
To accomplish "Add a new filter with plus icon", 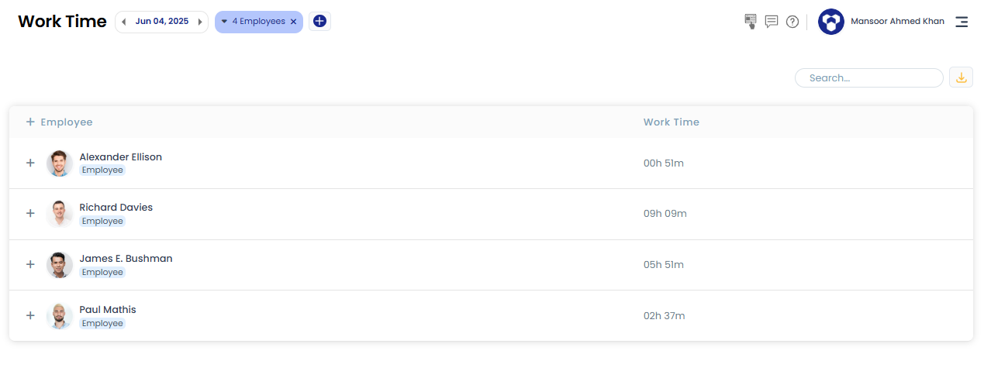I will tap(319, 22).
